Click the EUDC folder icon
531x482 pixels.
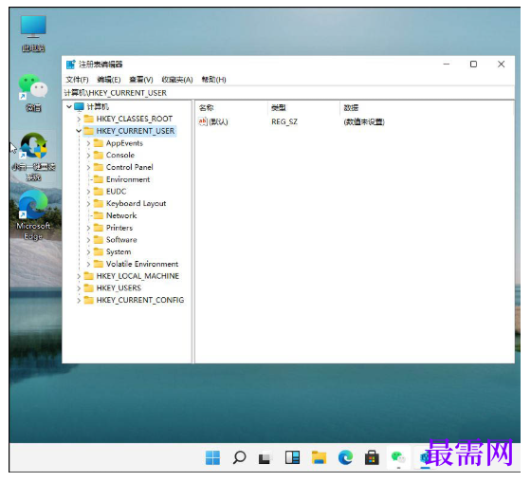click(99, 191)
